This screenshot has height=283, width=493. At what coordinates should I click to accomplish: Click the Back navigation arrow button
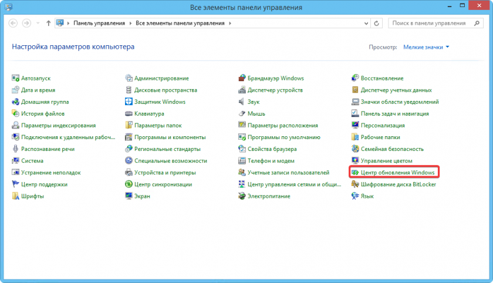[13, 23]
